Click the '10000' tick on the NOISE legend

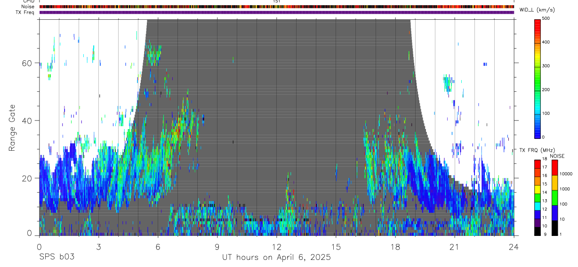[x=566, y=173]
